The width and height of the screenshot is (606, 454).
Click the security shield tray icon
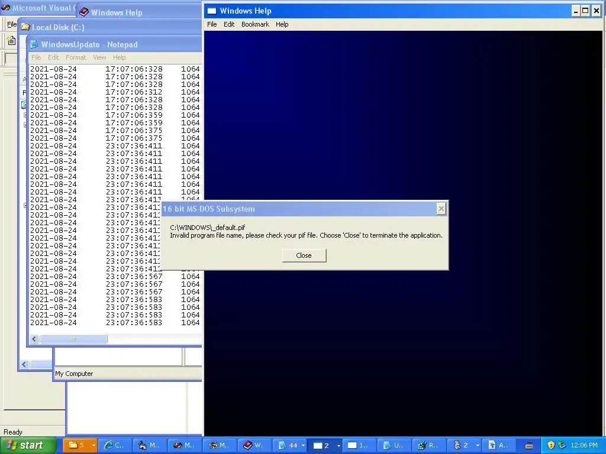point(551,445)
